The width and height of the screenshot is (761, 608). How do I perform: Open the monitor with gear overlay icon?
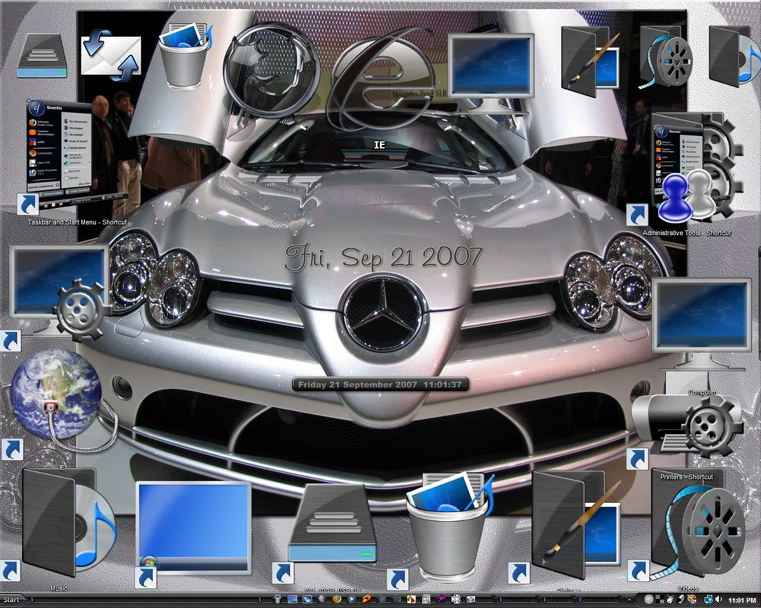click(59, 291)
